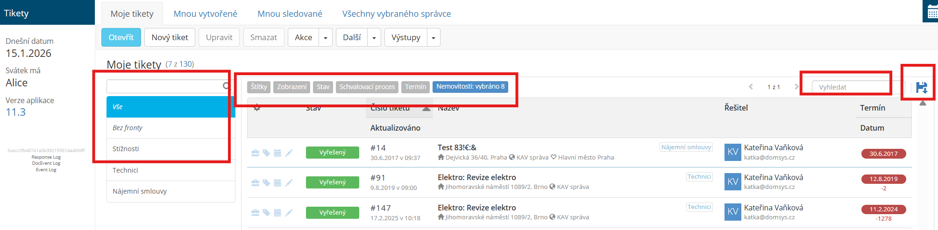Click the Otevřít button
This screenshot has width=938, height=230.
pyautogui.click(x=121, y=37)
